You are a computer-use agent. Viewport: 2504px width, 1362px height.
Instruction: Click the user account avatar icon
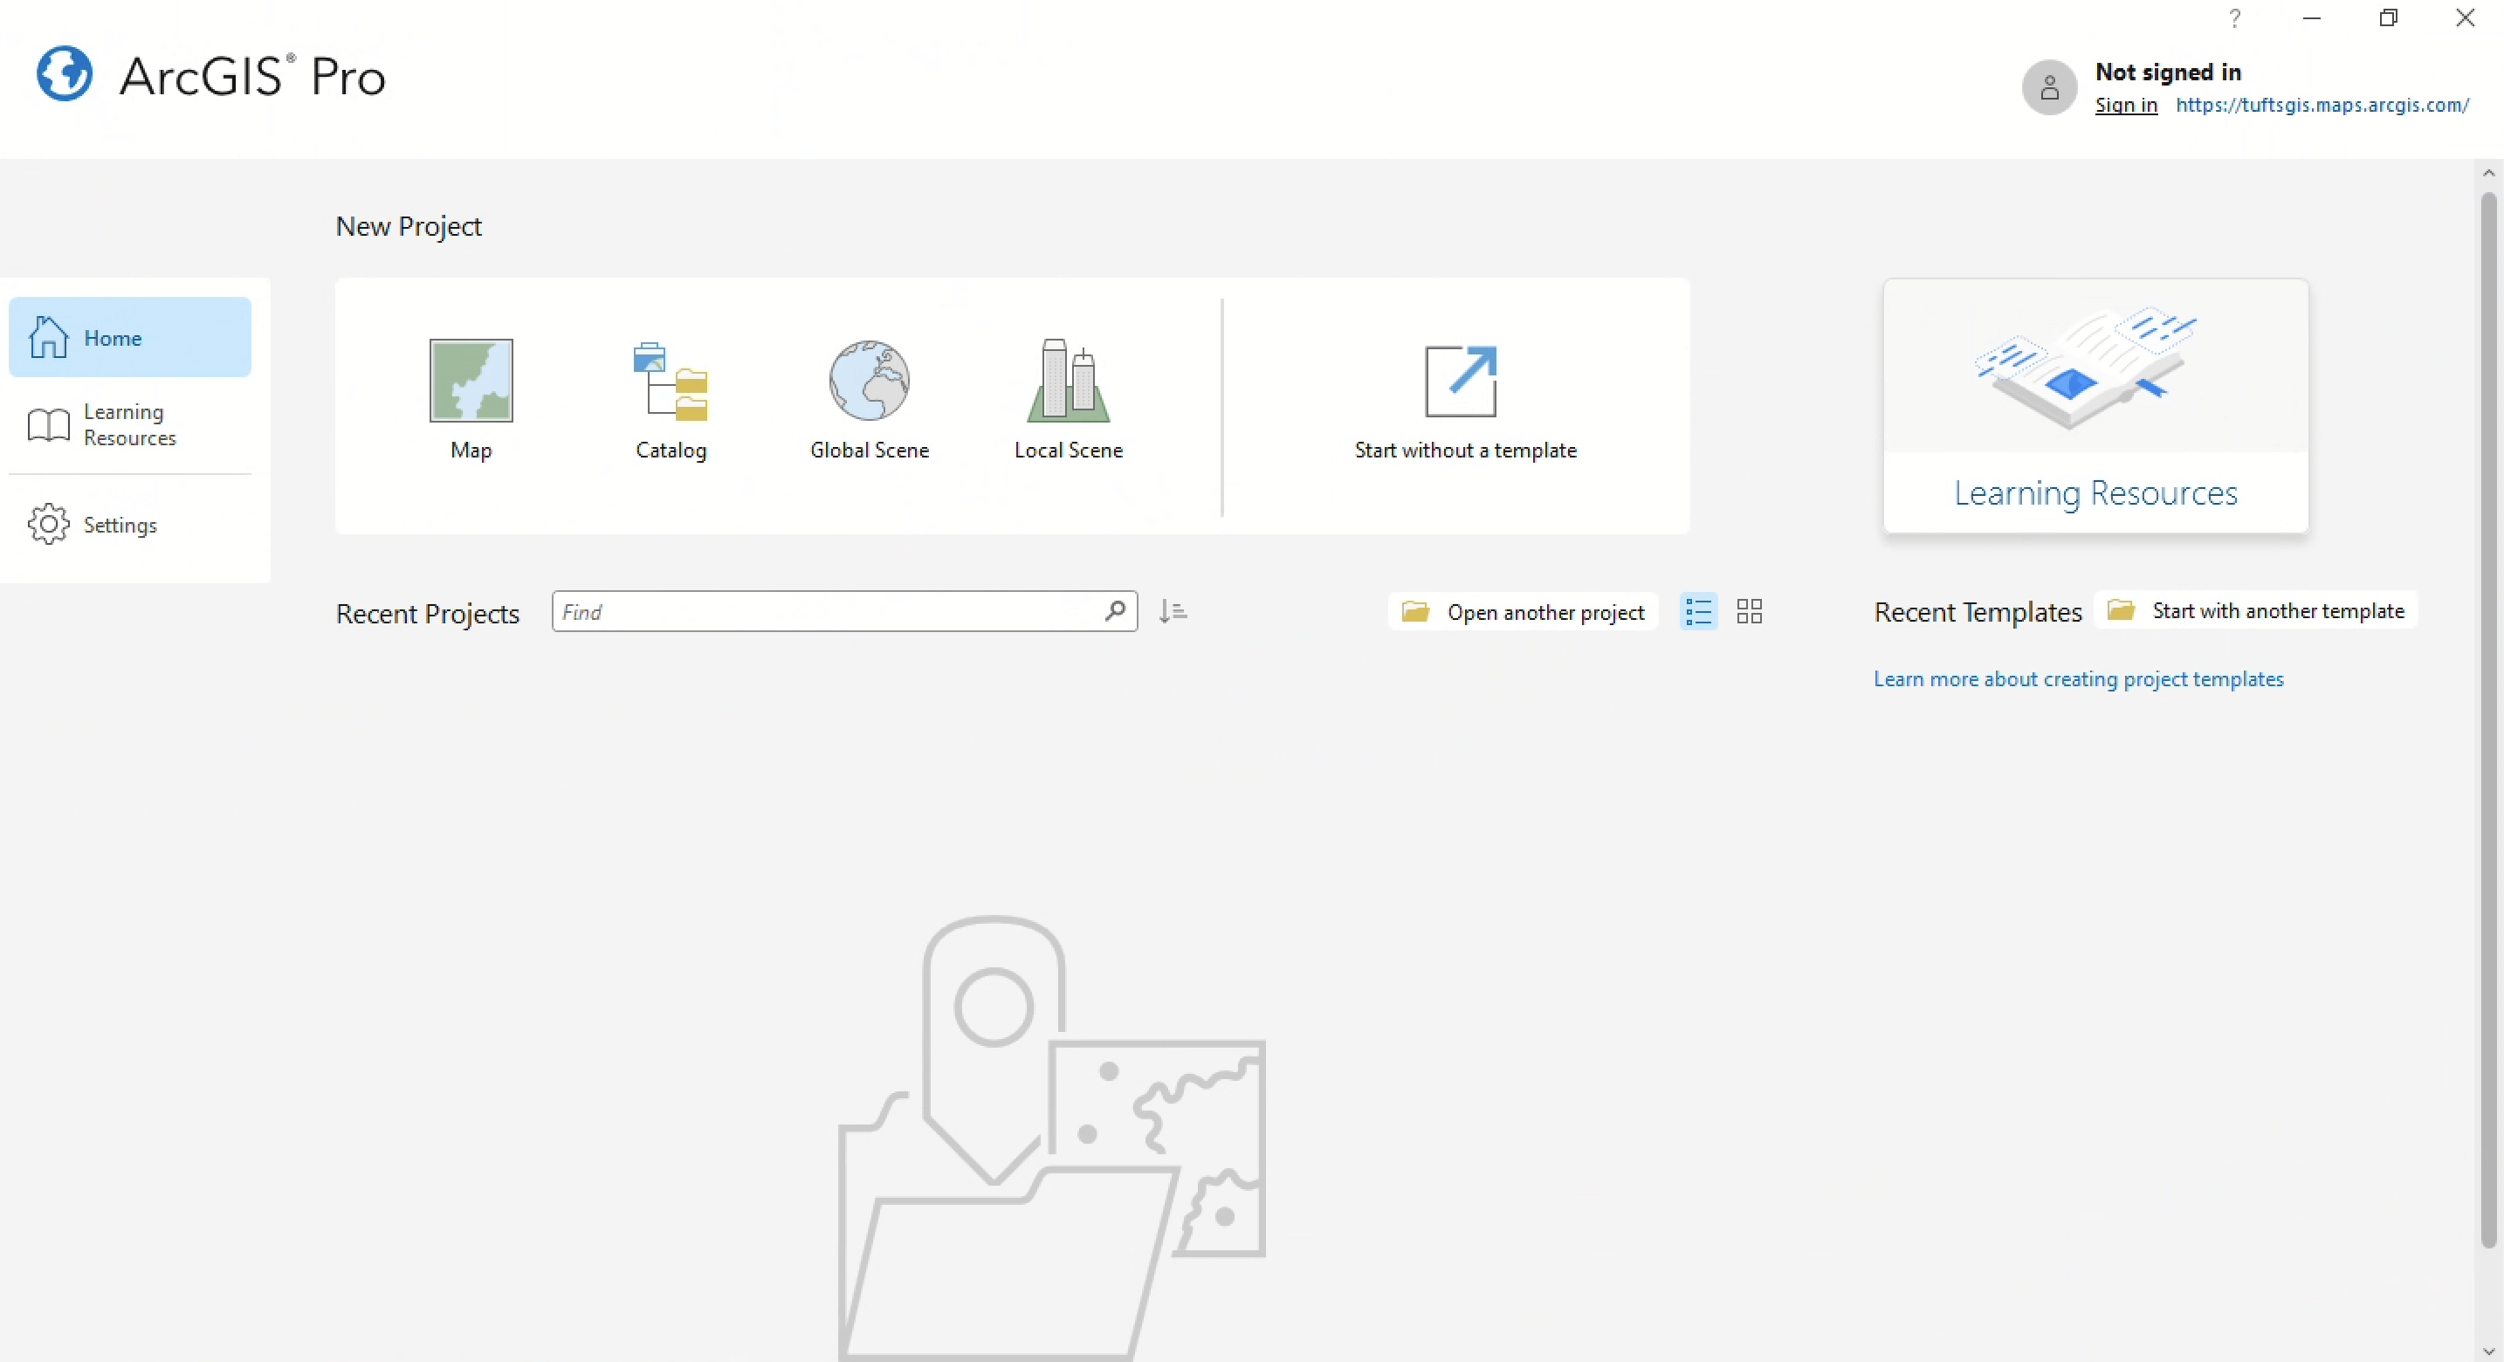pyautogui.click(x=2049, y=88)
